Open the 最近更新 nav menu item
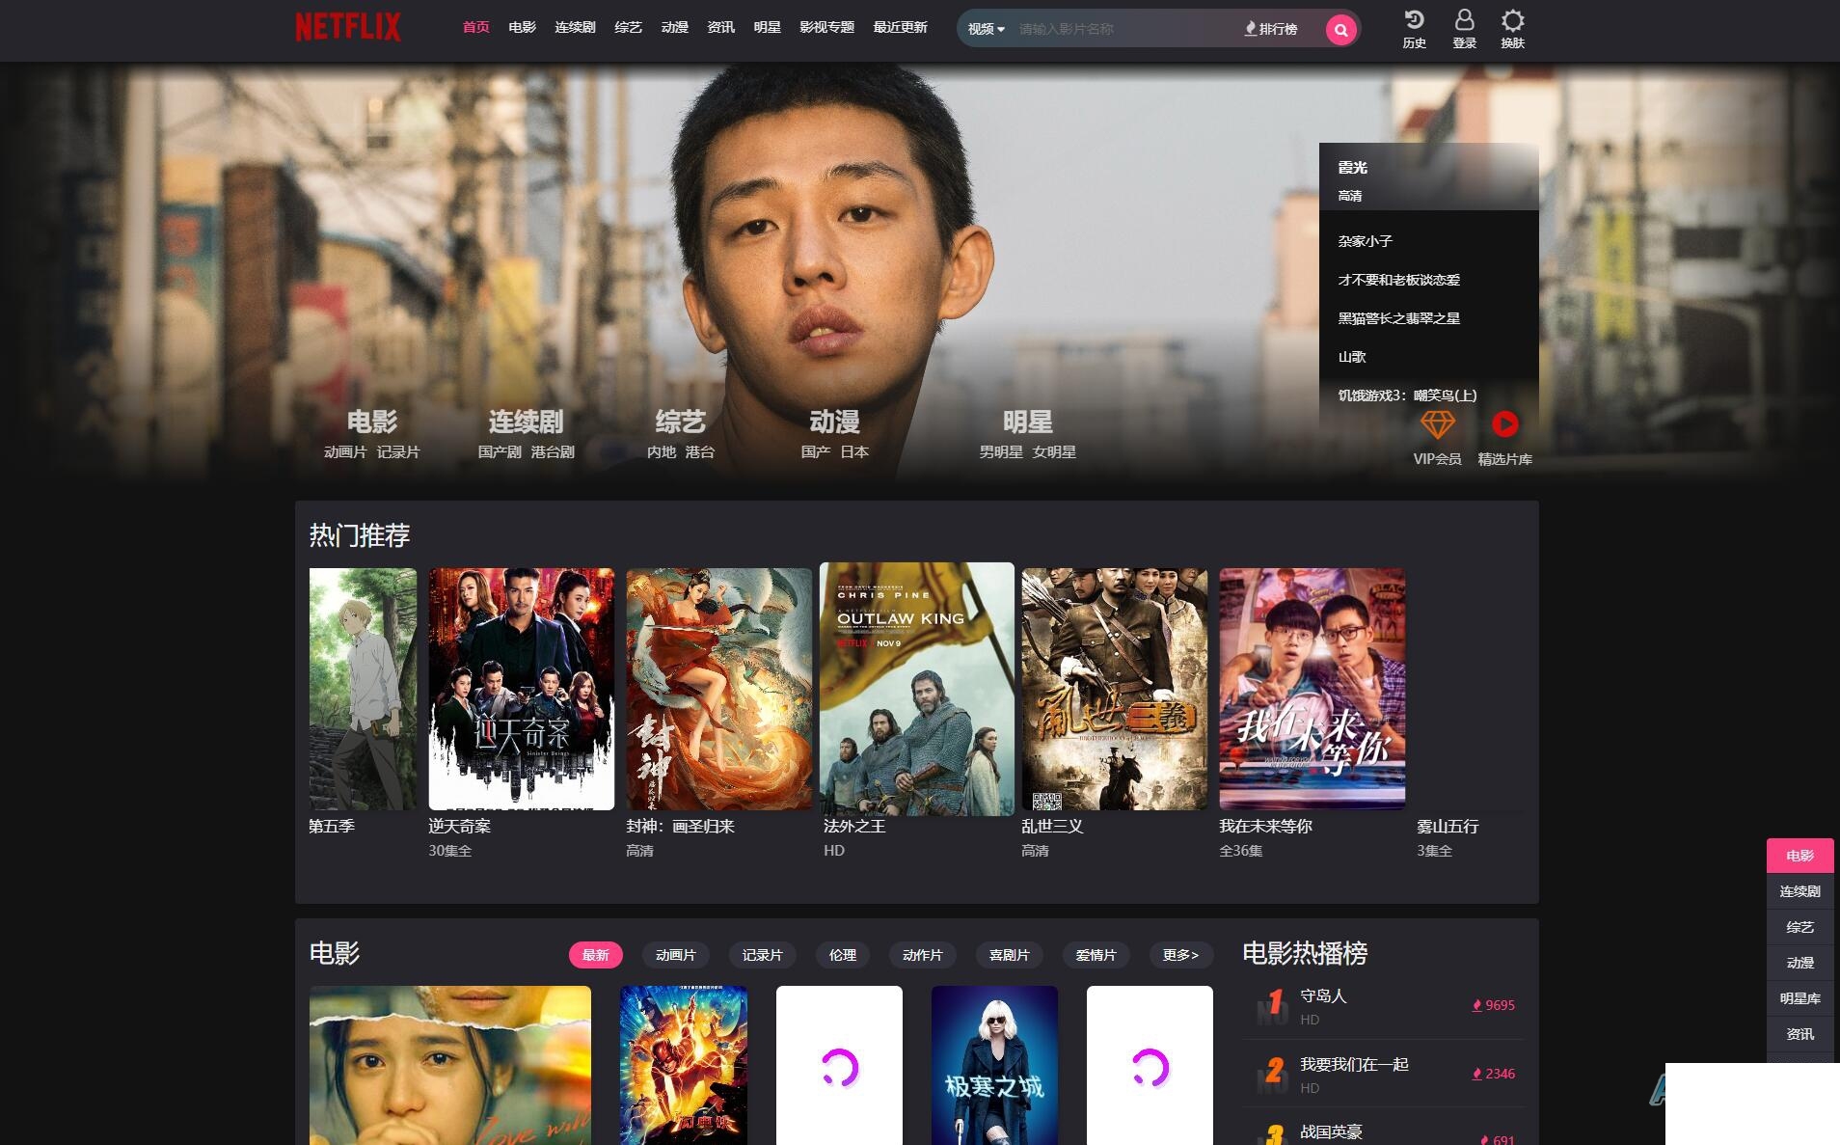Image resolution: width=1840 pixels, height=1145 pixels. (900, 27)
